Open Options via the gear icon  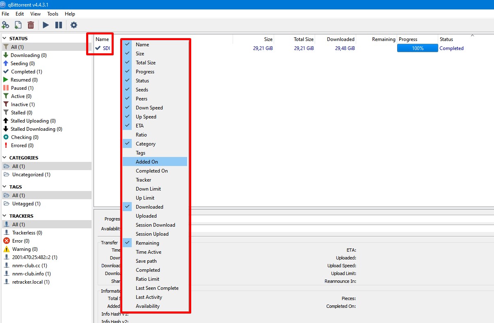pos(74,25)
